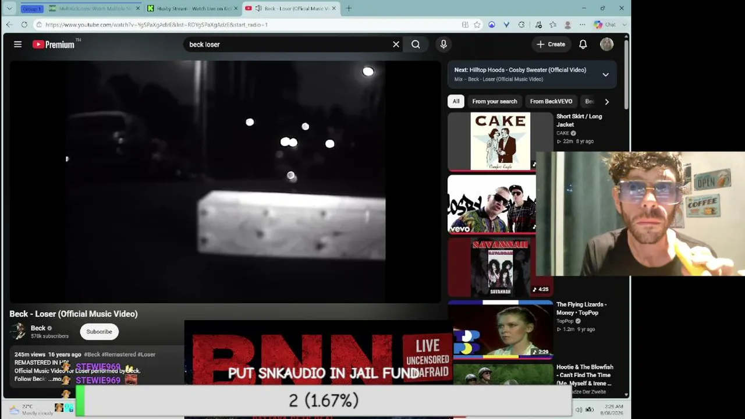Open the split screen icon in address bar
Image resolution: width=745 pixels, height=419 pixels.
click(x=465, y=24)
